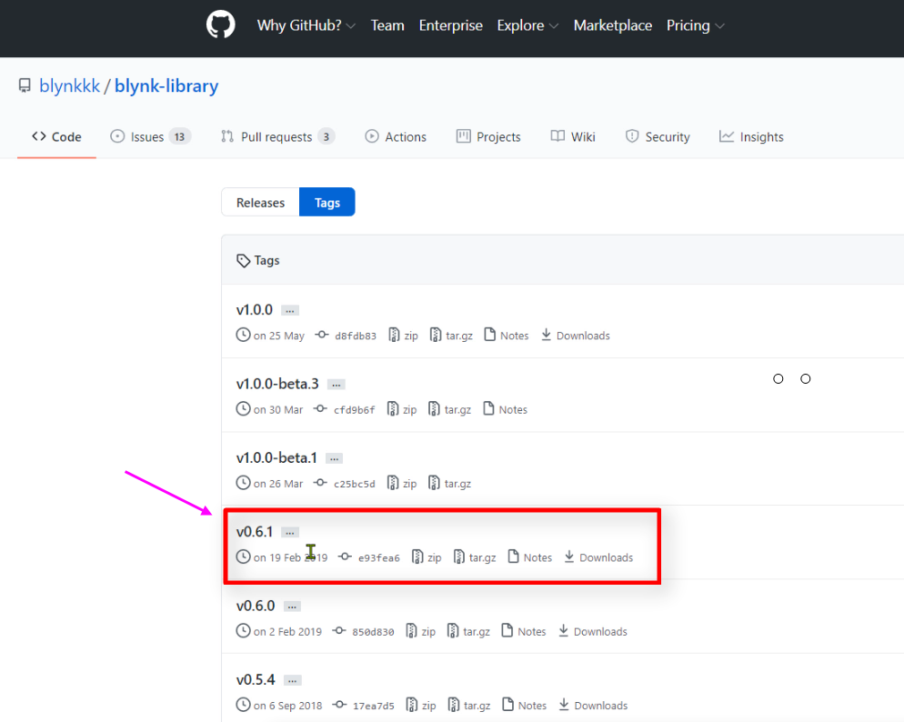Image resolution: width=904 pixels, height=722 pixels.
Task: Open commit 17ea7d5
Action: coord(364,706)
